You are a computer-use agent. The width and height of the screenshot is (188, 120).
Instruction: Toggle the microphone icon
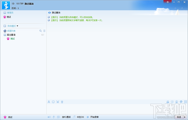(54, 117)
